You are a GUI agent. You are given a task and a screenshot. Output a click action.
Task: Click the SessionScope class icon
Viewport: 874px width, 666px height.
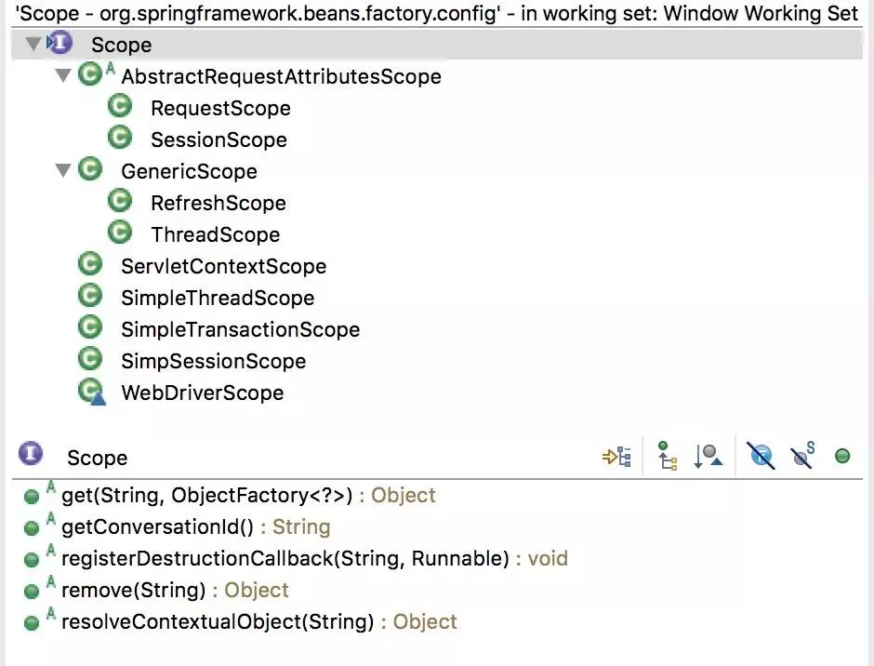click(x=120, y=138)
